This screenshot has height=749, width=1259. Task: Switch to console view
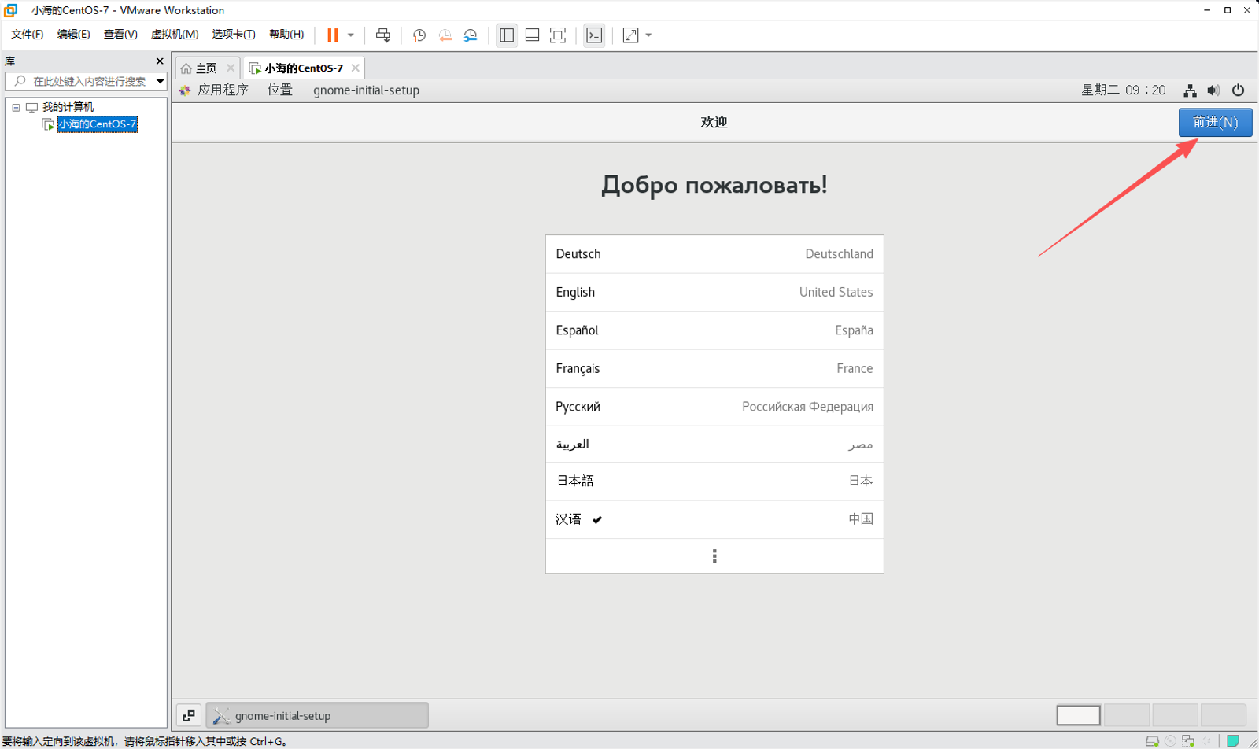click(x=594, y=35)
